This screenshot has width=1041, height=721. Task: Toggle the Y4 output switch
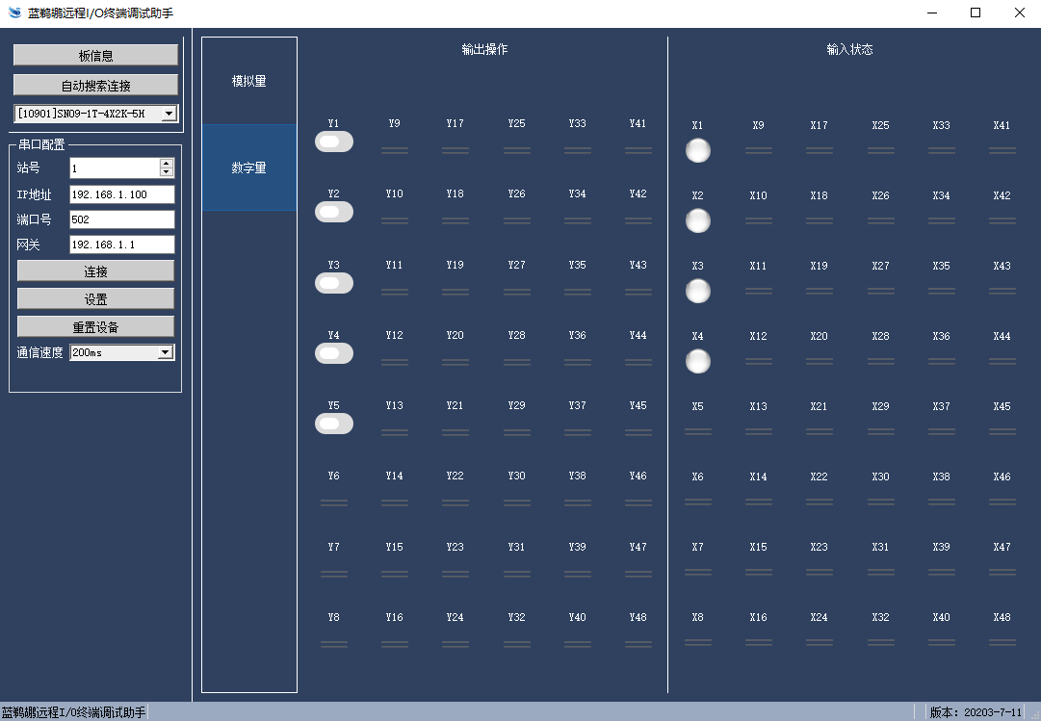334,353
